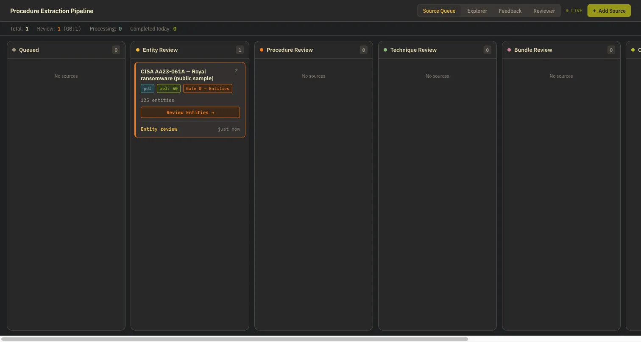The height and width of the screenshot is (342, 641).
Task: Click the just now timestamp
Action: click(229, 129)
